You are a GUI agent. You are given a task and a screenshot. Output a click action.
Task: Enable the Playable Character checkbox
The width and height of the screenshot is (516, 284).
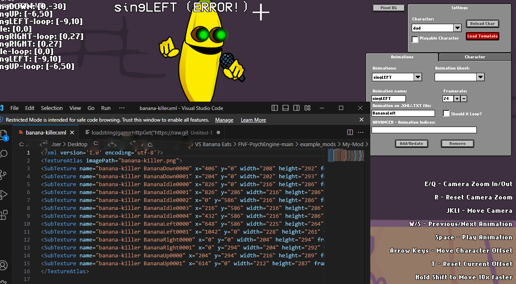415,39
